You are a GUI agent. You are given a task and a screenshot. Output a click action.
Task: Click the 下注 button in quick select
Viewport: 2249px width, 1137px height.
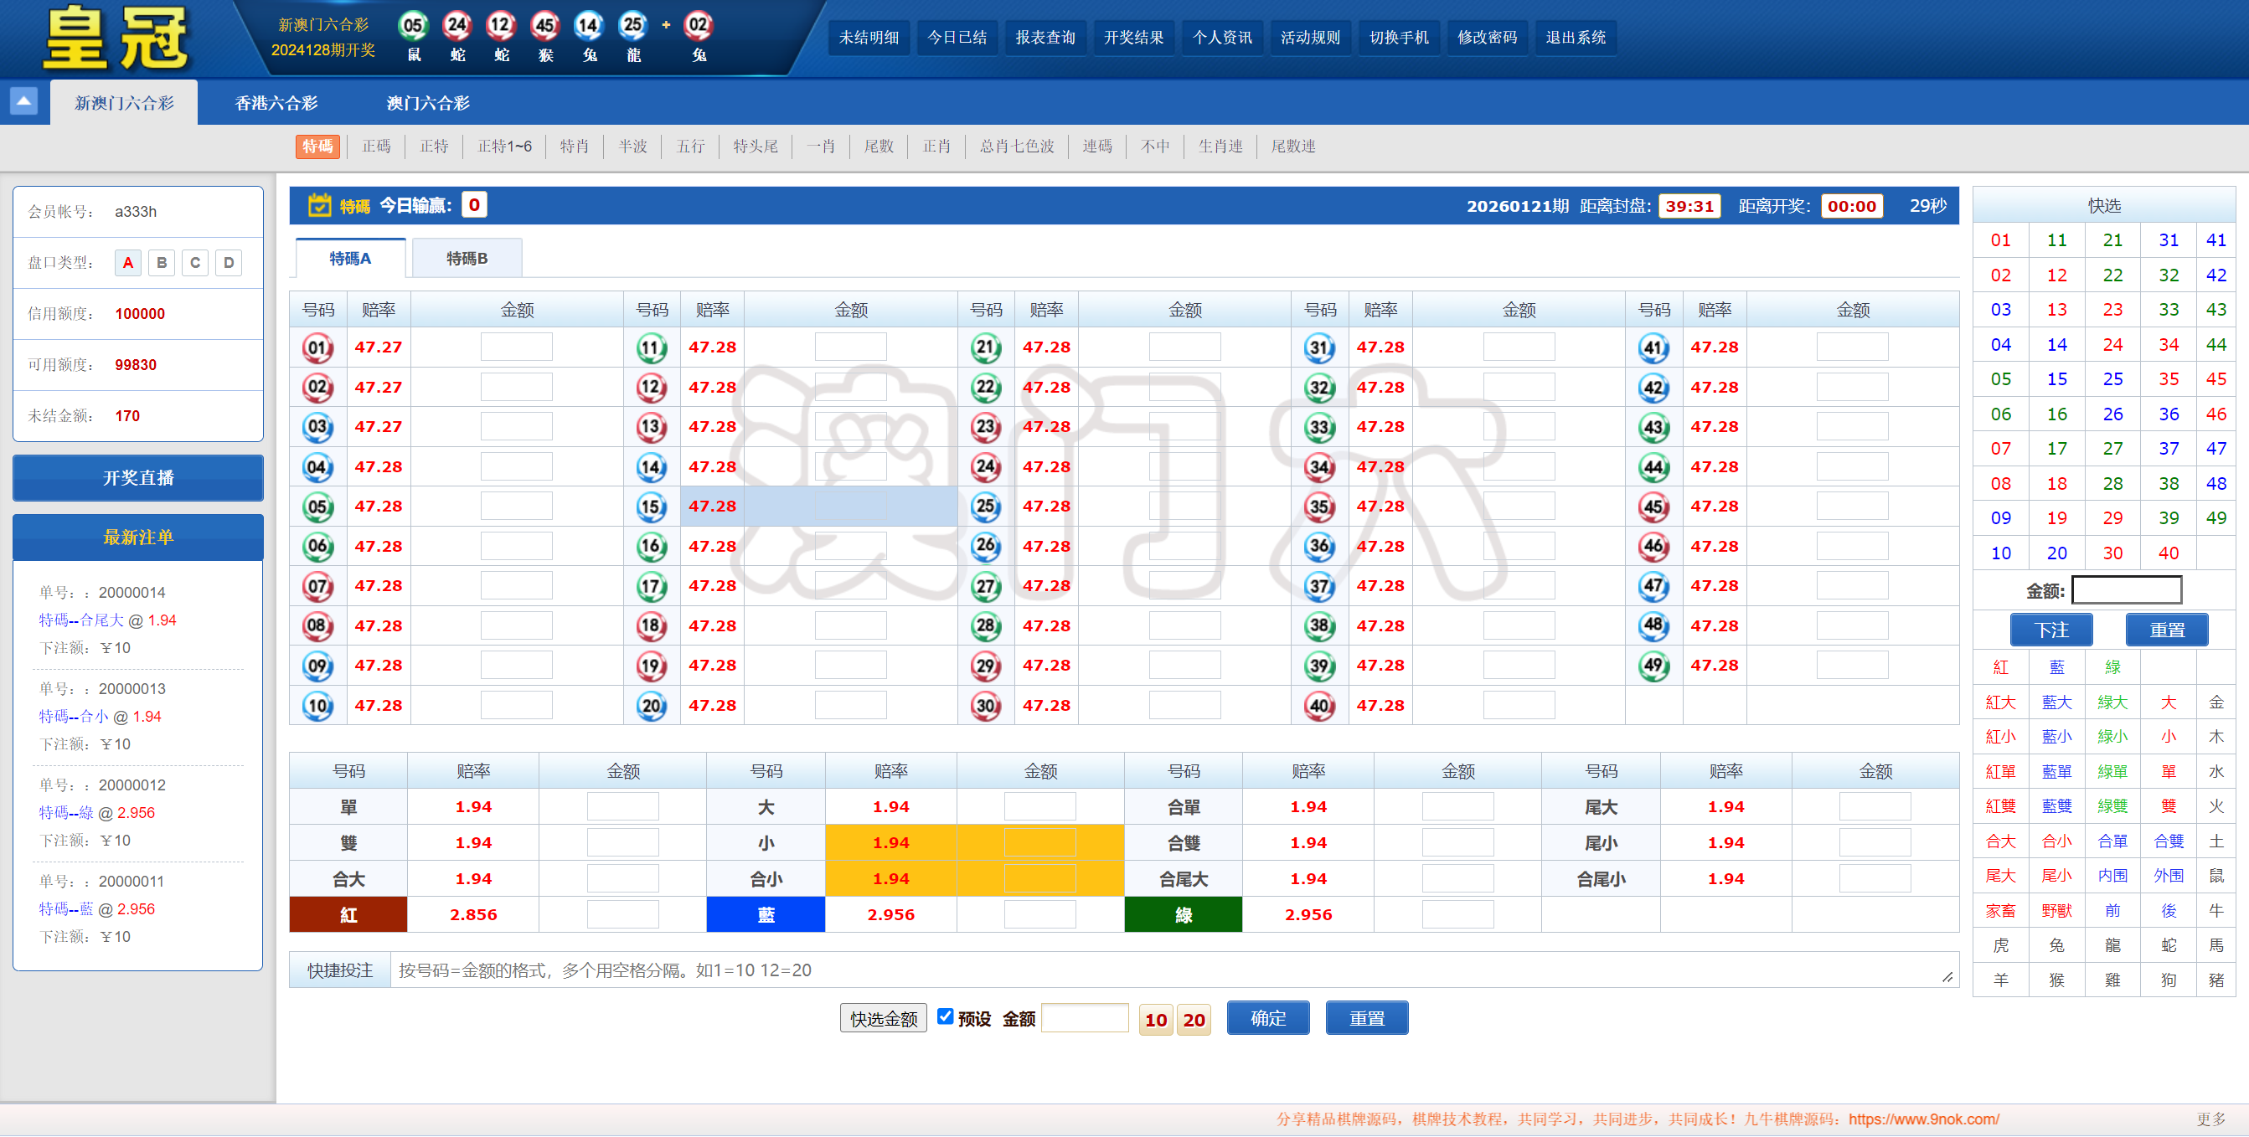pos(2050,629)
